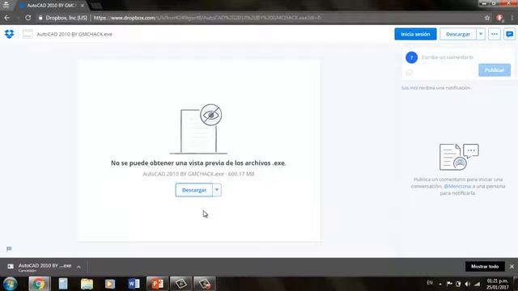The height and width of the screenshot is (291, 518).
Task: Open the file folder taskbar icon
Action: pyautogui.click(x=87, y=284)
